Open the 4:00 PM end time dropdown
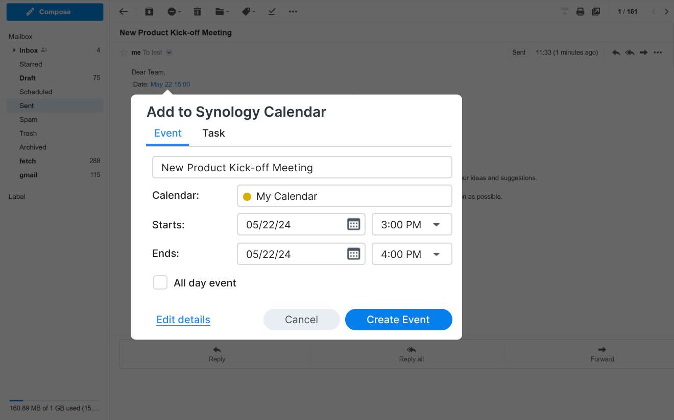Viewport: 674px width, 420px height. (x=437, y=254)
